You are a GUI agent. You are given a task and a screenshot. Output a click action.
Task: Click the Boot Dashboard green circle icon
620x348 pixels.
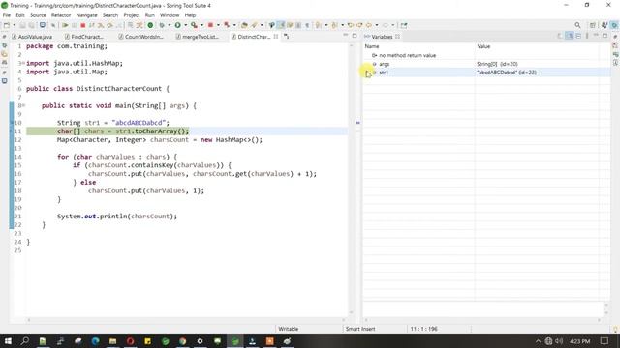[150, 25]
